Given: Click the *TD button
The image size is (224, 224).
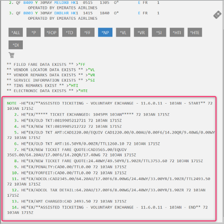Looking at the screenshot, I should [69, 32].
